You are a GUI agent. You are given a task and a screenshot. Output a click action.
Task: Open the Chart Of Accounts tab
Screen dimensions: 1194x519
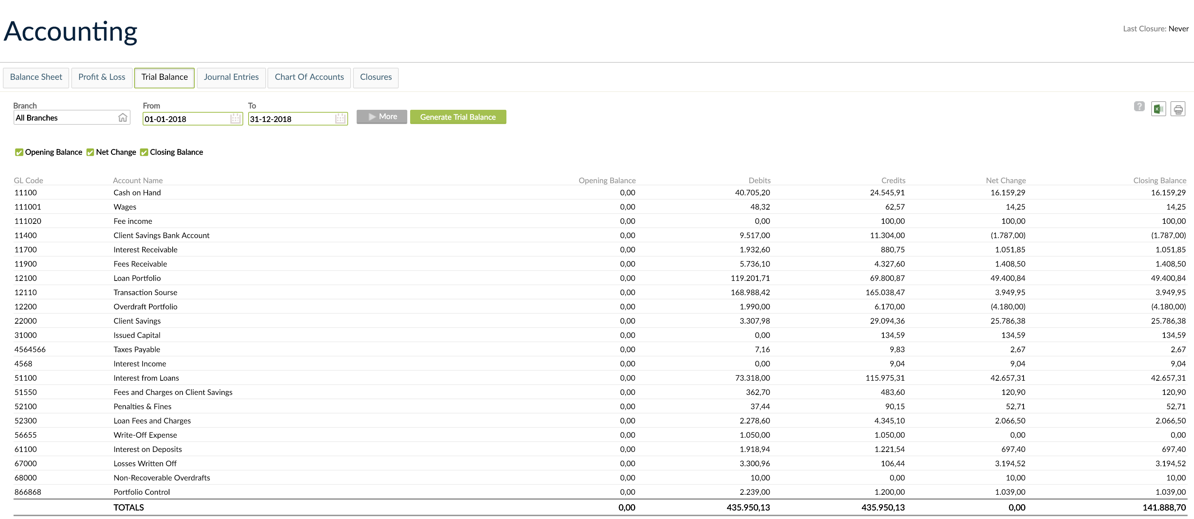(309, 77)
